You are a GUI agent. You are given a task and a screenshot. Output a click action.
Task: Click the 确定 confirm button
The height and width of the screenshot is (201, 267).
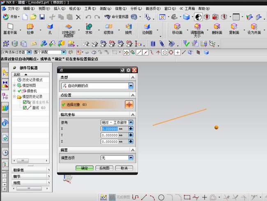point(84,168)
